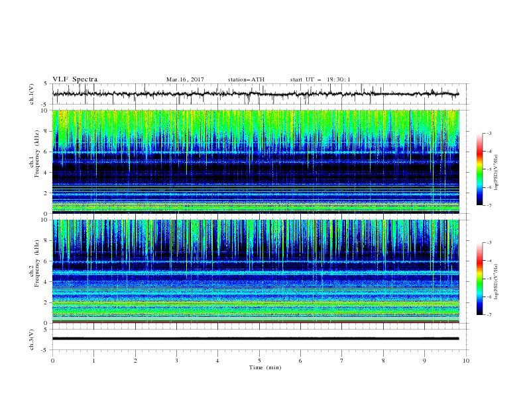Image resolution: width=525 pixels, height=405 pixels.
Task: Click time axis tick label "7"
Action: tap(342, 361)
